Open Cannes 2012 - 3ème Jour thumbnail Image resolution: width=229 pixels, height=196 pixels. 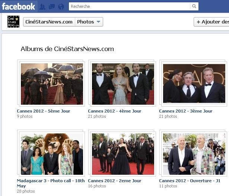pos(194,84)
